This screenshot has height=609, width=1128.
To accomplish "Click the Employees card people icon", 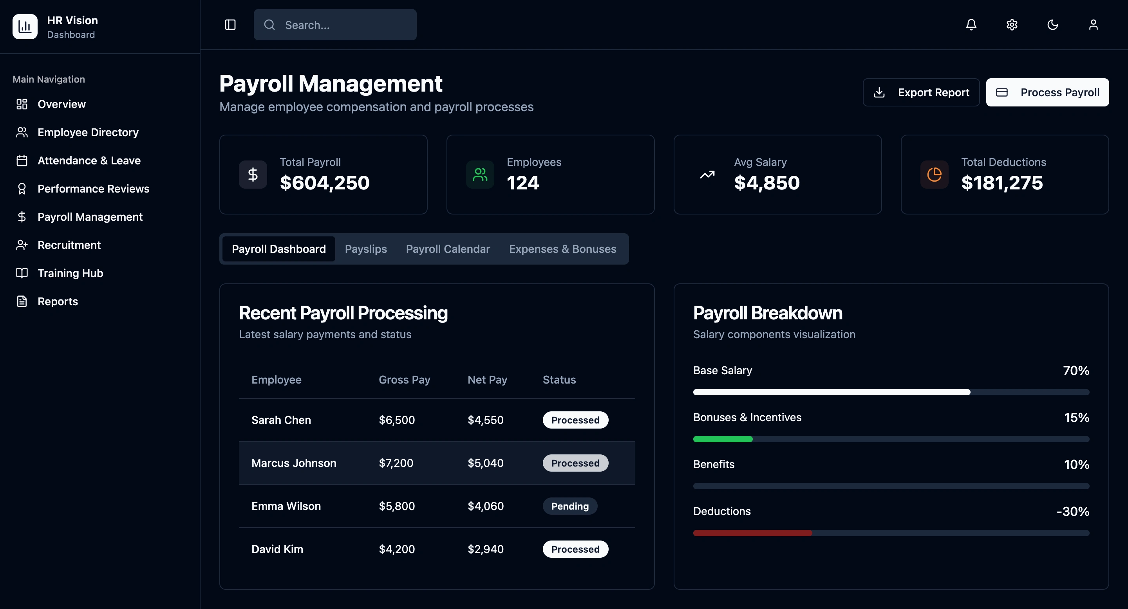I will [x=480, y=175].
